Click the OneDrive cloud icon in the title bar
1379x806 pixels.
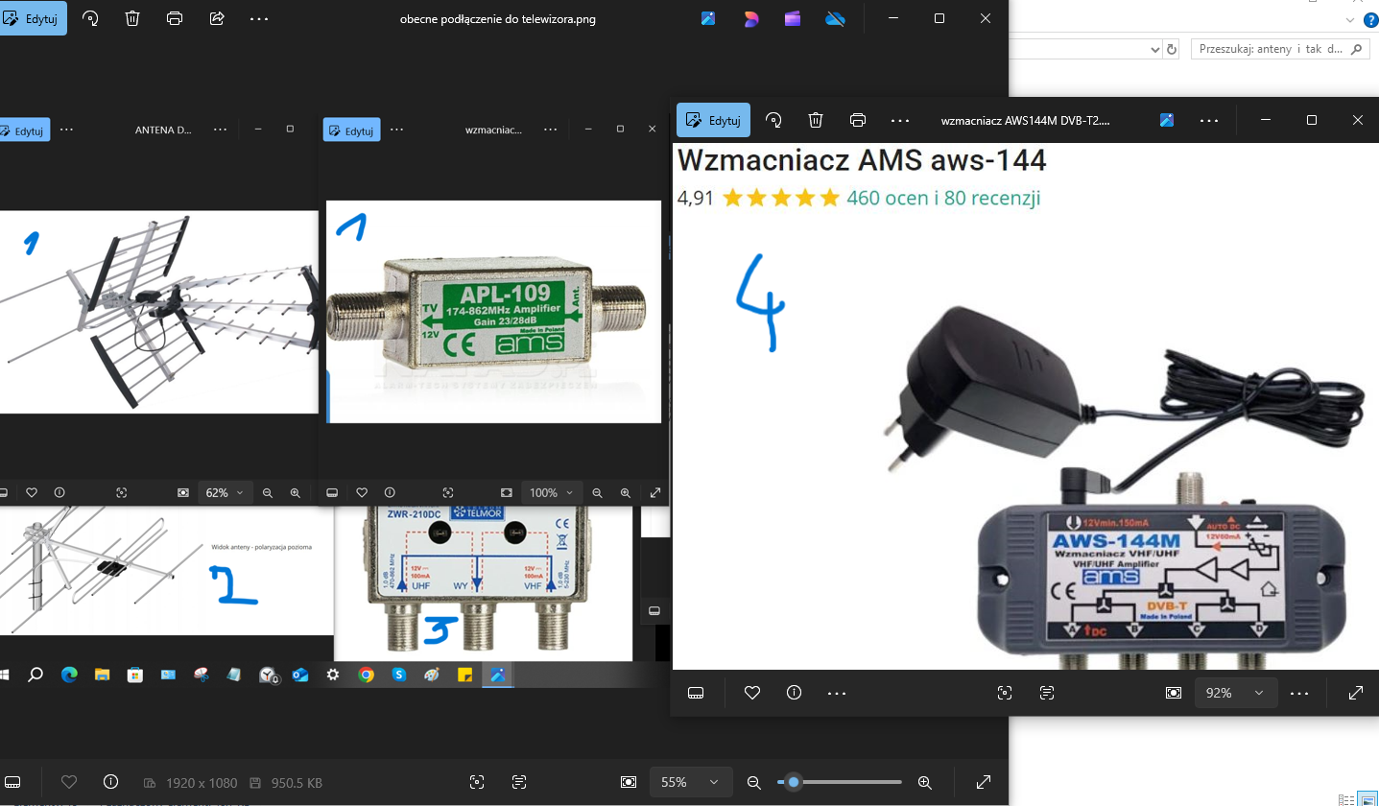point(835,18)
